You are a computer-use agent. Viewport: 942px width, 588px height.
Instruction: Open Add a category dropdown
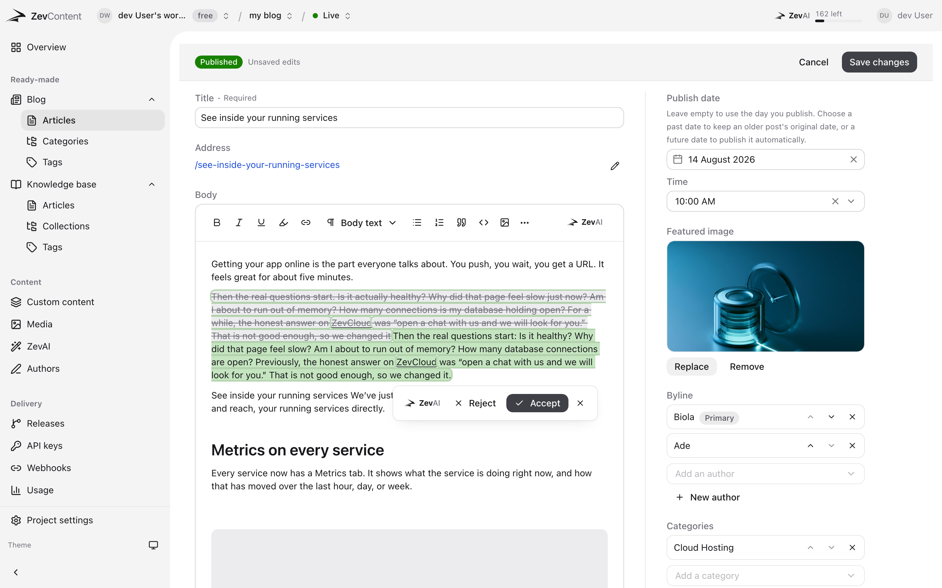click(765, 576)
